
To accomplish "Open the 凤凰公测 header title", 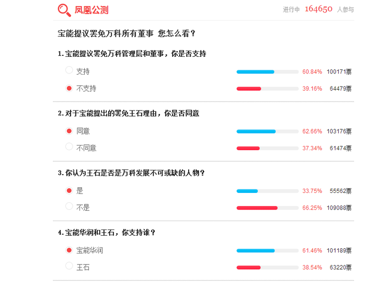I will click(92, 10).
